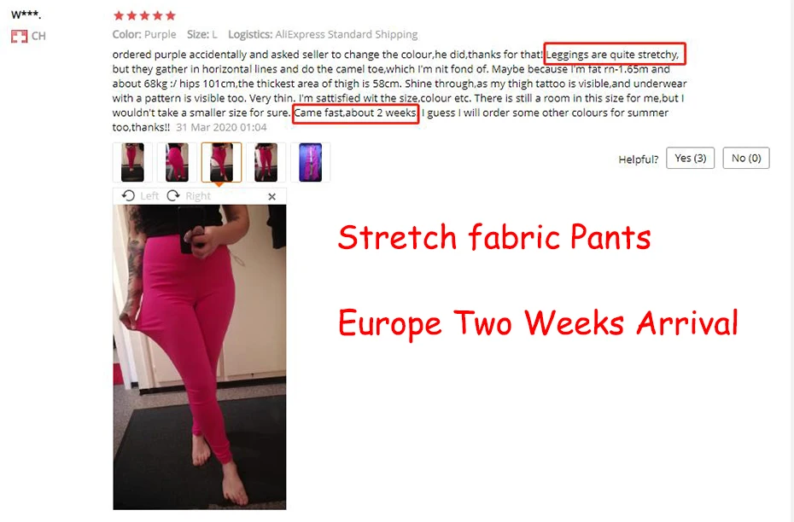Screen dimensions: 794x522
Task: Mark review unhelpful with No (0)
Action: [746, 159]
